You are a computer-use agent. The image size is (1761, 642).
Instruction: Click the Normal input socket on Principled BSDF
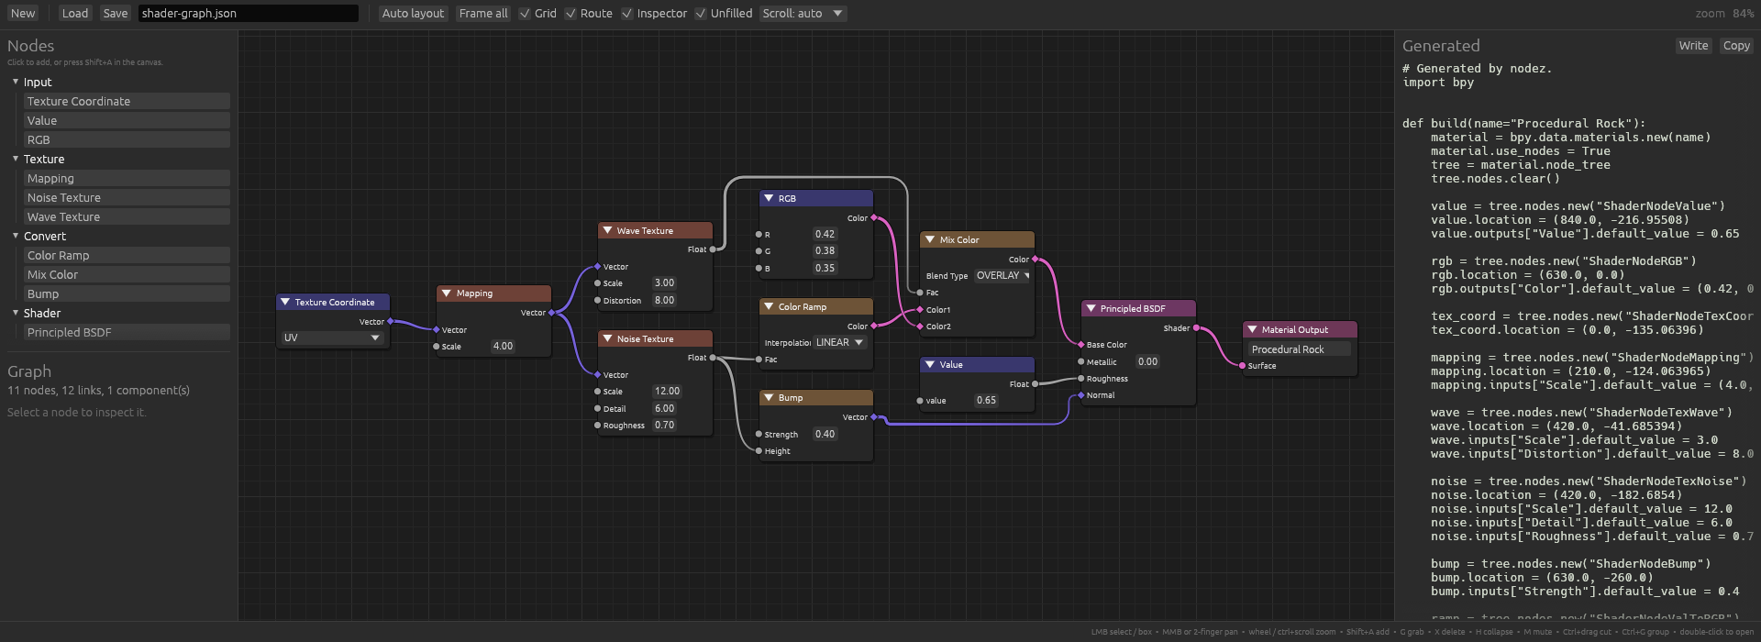[1081, 395]
